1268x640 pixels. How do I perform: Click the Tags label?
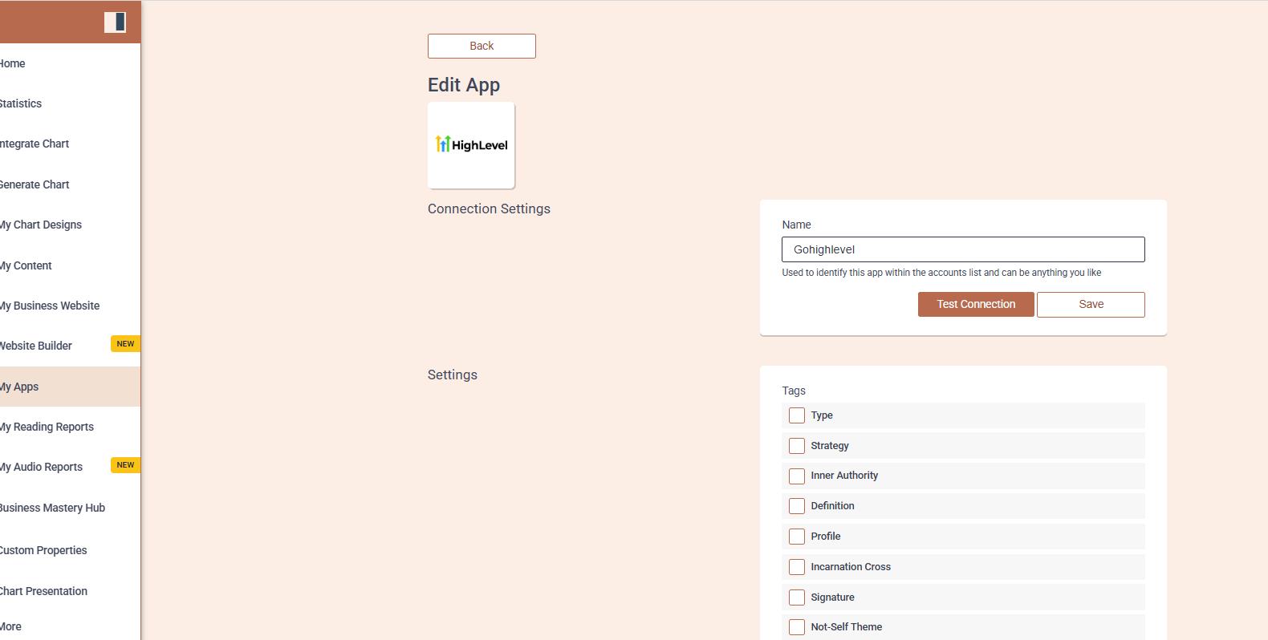(794, 391)
